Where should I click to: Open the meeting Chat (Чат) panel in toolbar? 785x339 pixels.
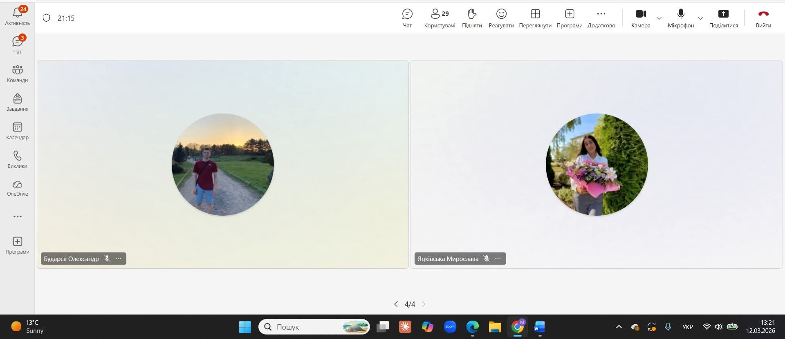coord(407,18)
